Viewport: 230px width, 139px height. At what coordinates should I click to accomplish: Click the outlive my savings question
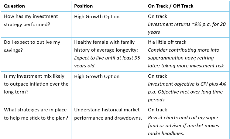(32, 46)
